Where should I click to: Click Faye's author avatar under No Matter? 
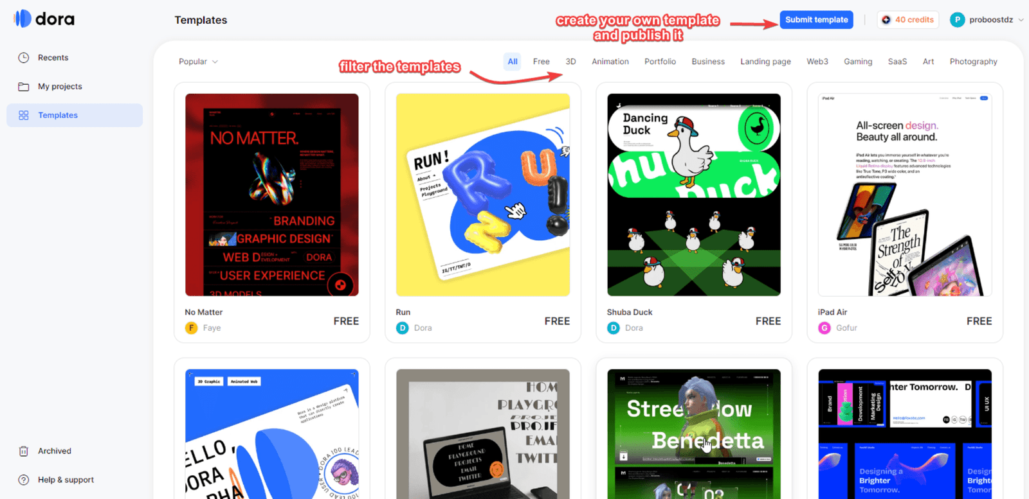191,328
